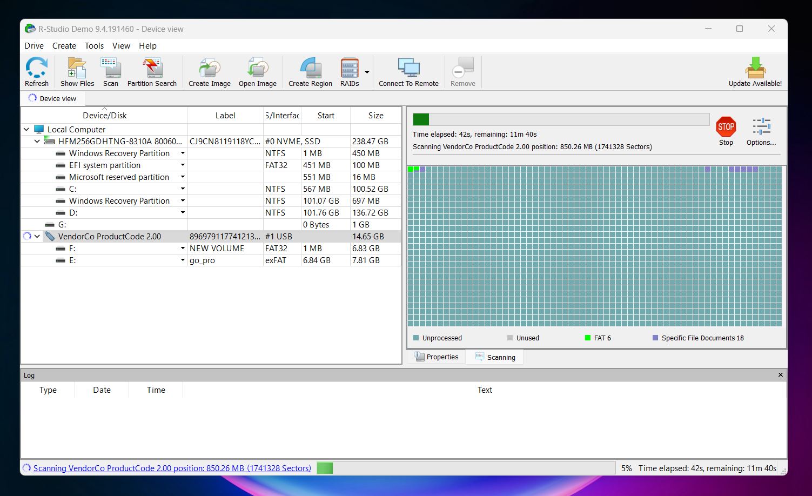Image resolution: width=812 pixels, height=496 pixels.
Task: Click the Specific File Documents legend swatch
Action: (x=655, y=338)
